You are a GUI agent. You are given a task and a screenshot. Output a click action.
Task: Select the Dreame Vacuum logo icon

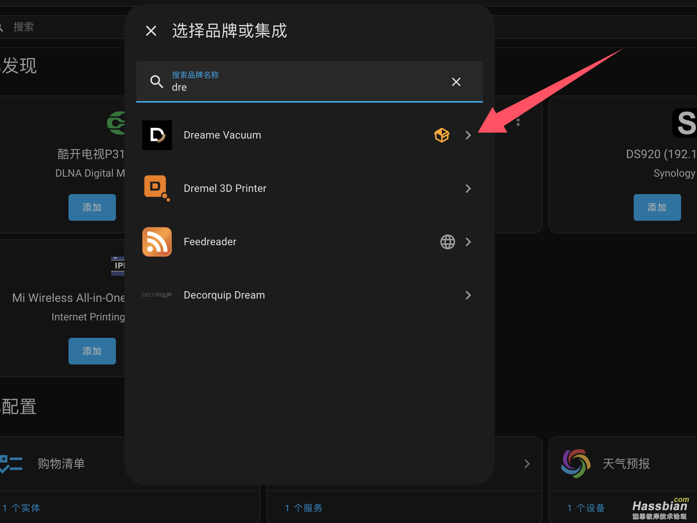coord(157,135)
